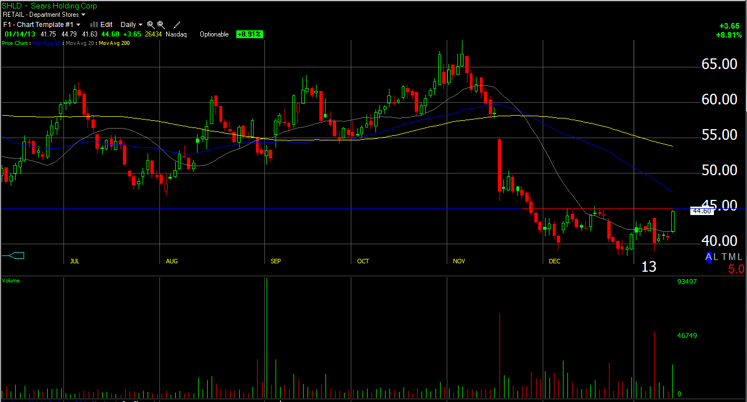Click the zoom out magnifier icon
Image resolution: width=747 pixels, height=402 pixels.
161,25
